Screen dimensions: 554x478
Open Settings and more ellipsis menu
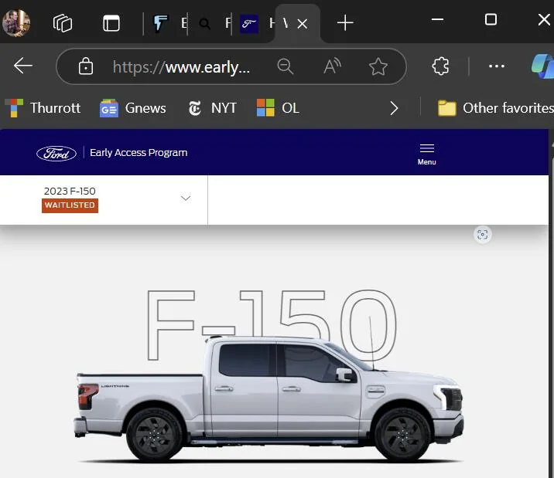(x=497, y=66)
